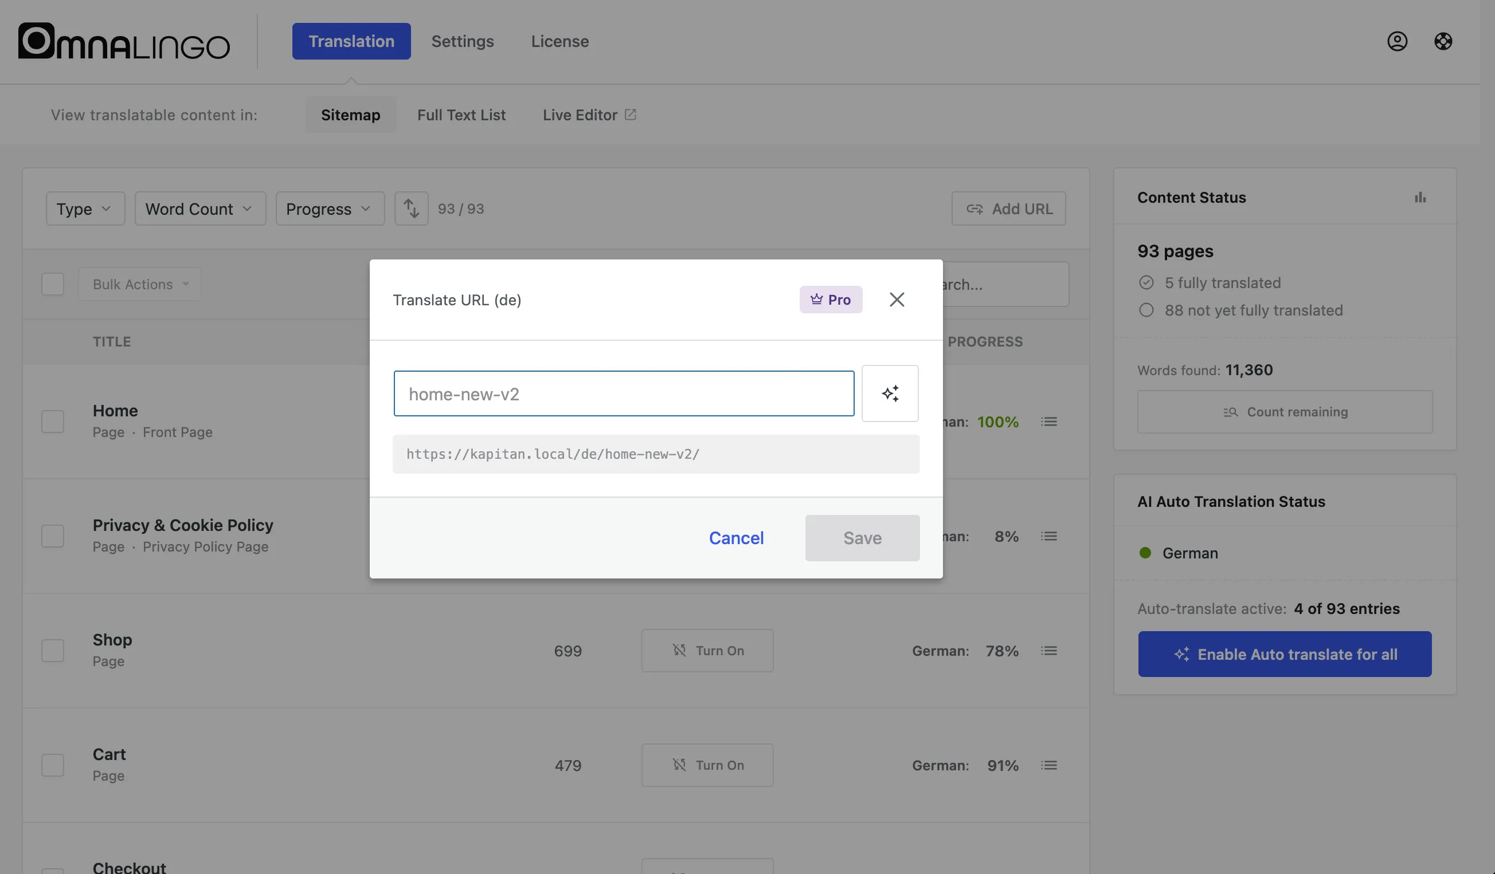Open list icon for Cart row
The height and width of the screenshot is (874, 1495).
point(1048,765)
